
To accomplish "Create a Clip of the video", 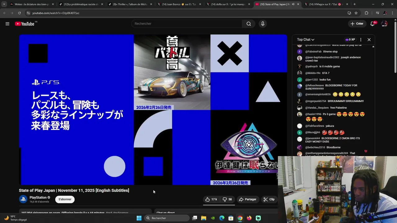I will coord(269,199).
